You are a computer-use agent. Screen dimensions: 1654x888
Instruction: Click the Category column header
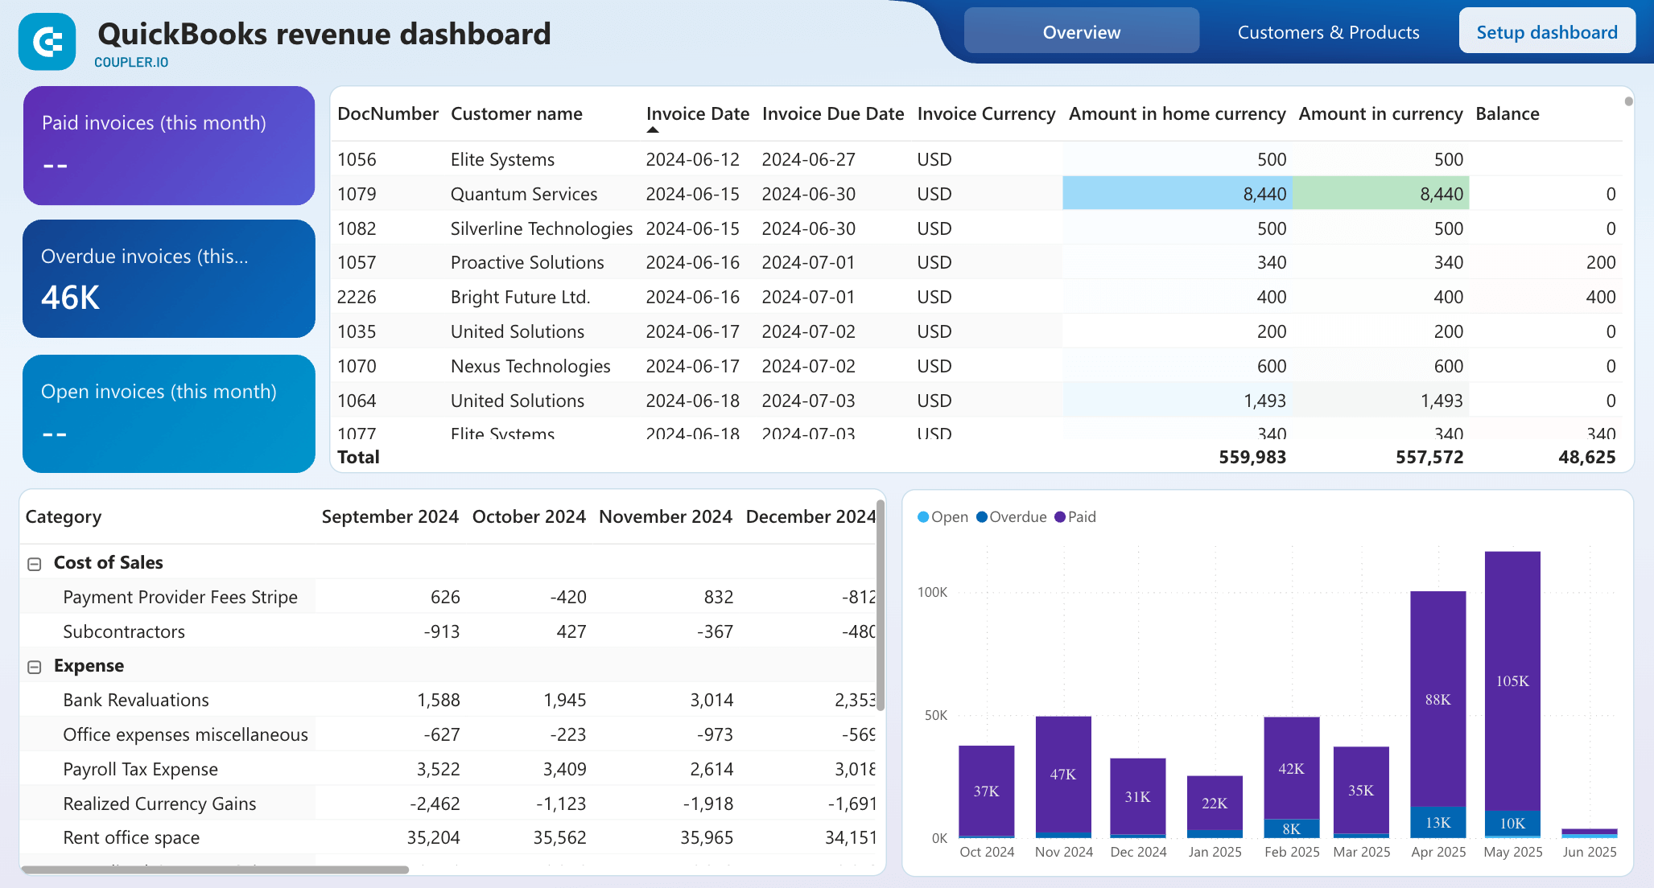64,516
